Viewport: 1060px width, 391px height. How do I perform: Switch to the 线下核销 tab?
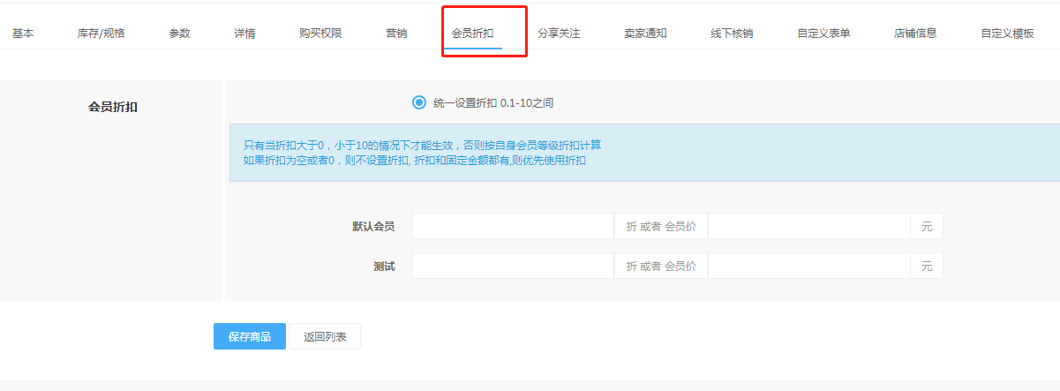[x=733, y=34]
